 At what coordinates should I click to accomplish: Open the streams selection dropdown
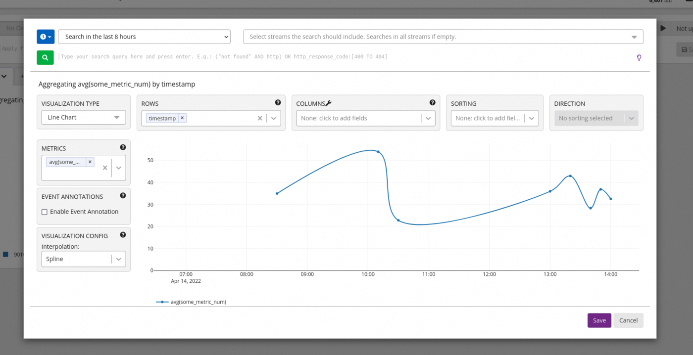point(634,37)
